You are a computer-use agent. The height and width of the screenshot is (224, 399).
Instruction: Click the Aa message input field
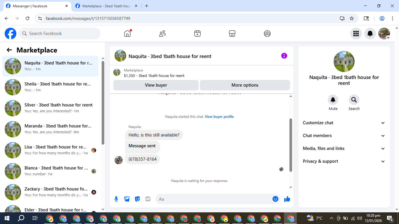point(213,199)
